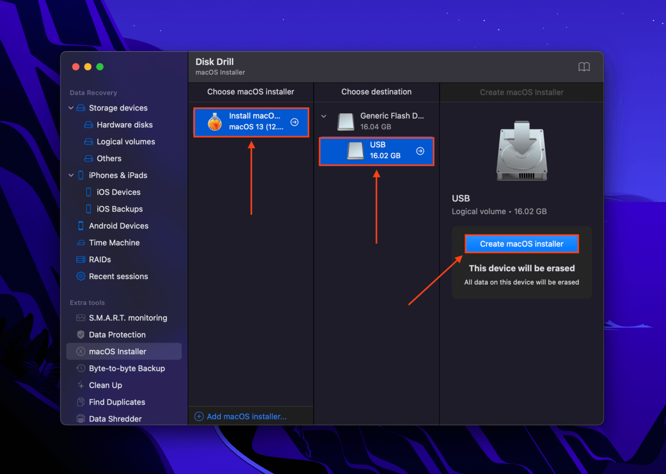The image size is (666, 474).
Task: Click the Generic Flash Disk drive icon
Action: (x=346, y=122)
